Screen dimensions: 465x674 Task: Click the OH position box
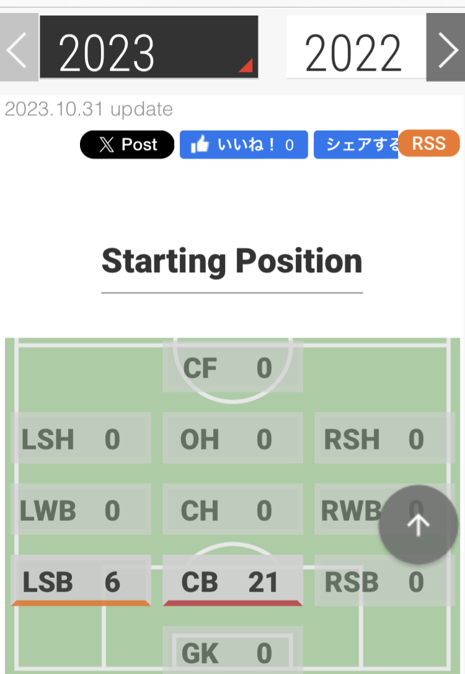232,439
